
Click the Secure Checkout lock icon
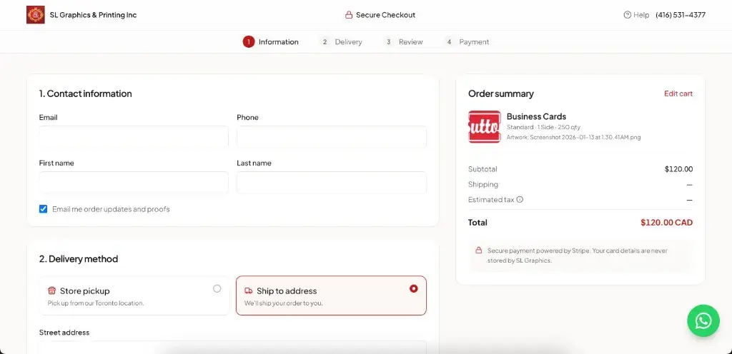click(349, 15)
